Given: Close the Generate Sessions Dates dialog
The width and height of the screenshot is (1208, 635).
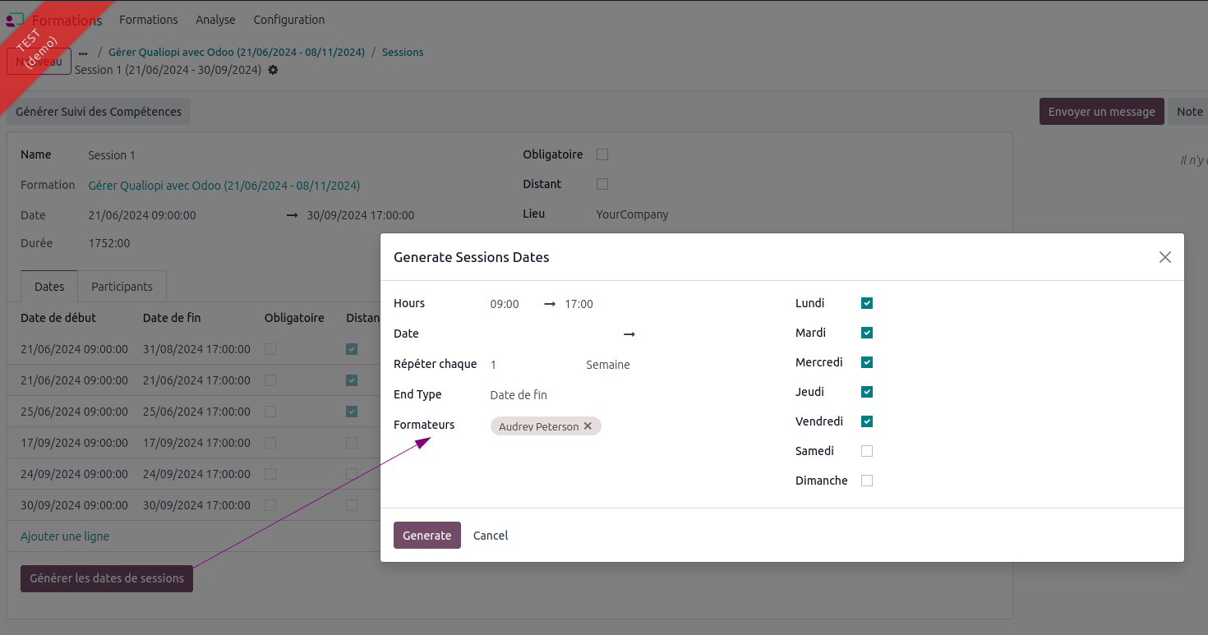Looking at the screenshot, I should (x=1164, y=257).
